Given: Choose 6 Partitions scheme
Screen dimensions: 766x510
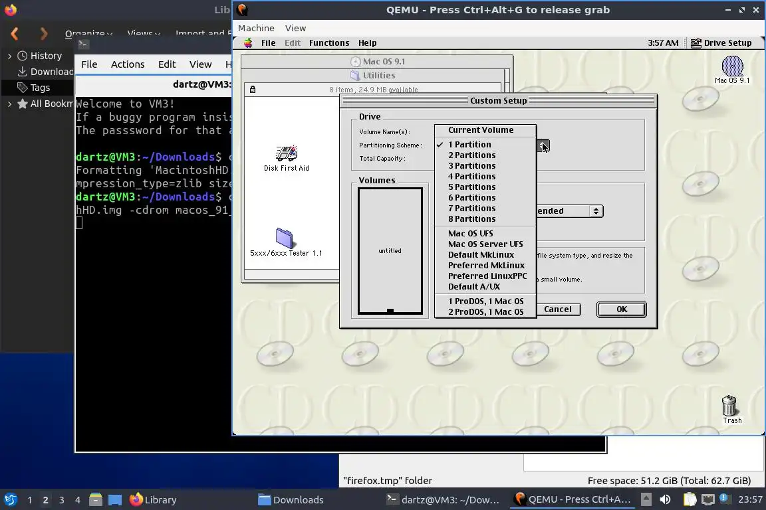Looking at the screenshot, I should (485, 198).
